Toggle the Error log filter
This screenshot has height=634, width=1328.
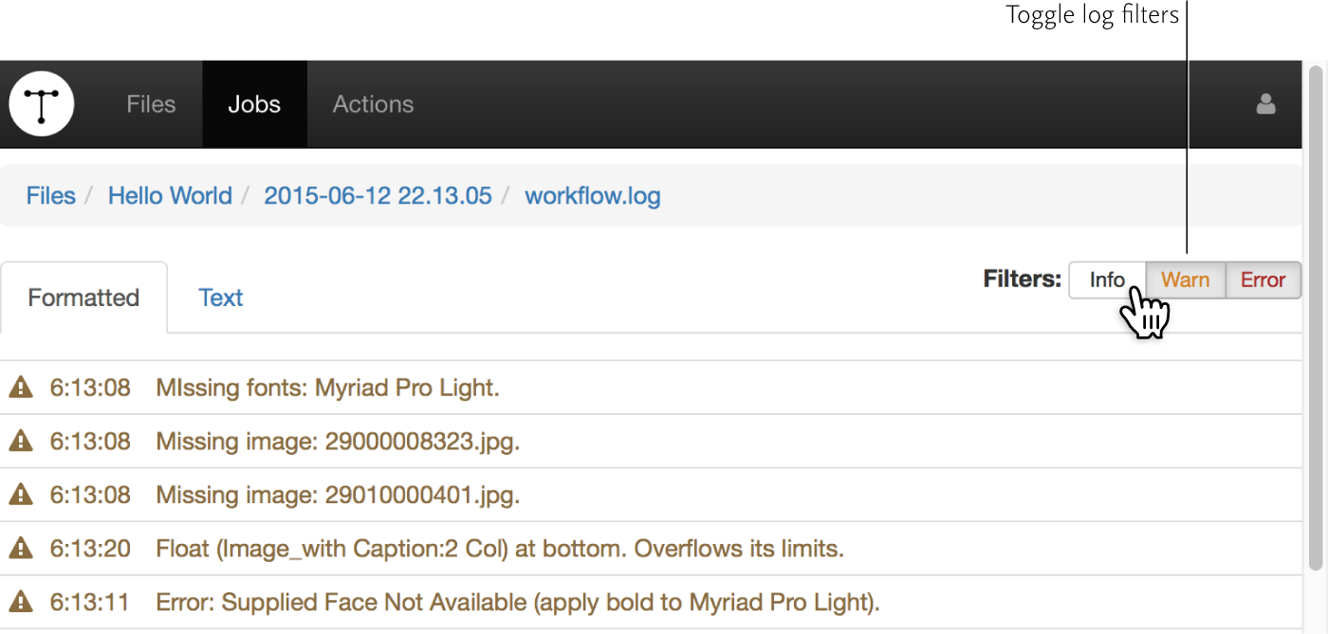click(1263, 280)
